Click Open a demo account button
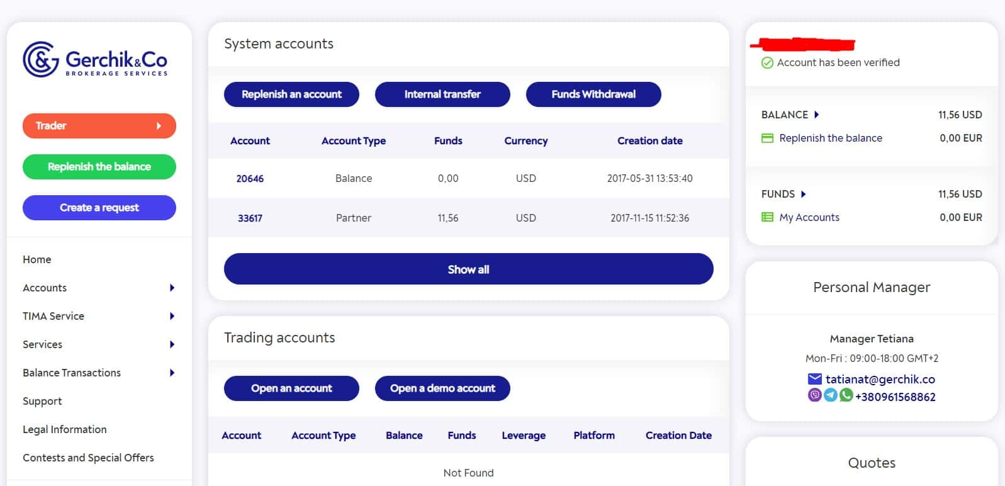Image resolution: width=1005 pixels, height=486 pixels. click(442, 388)
